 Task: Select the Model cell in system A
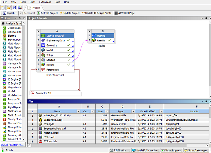click(x=50, y=50)
